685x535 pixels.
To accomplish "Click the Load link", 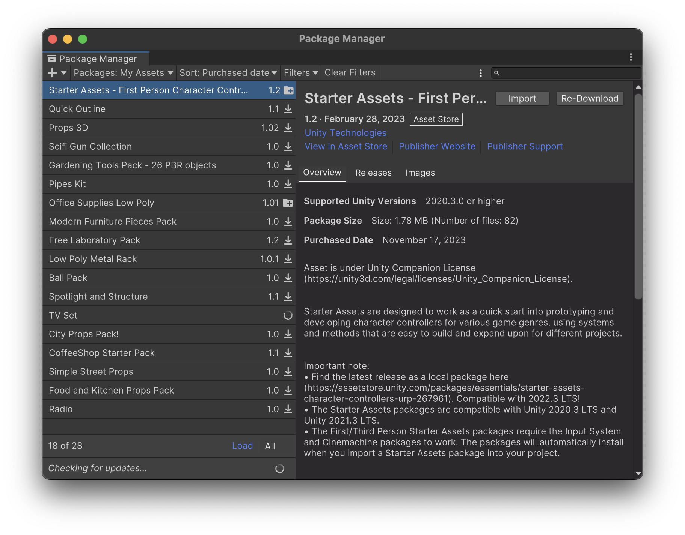I will (x=243, y=446).
